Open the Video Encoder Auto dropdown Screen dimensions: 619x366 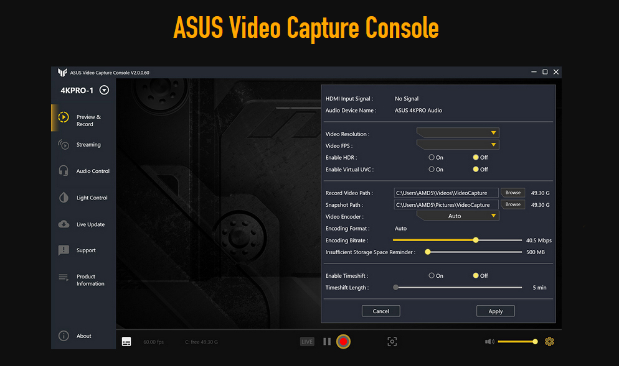coord(458,216)
